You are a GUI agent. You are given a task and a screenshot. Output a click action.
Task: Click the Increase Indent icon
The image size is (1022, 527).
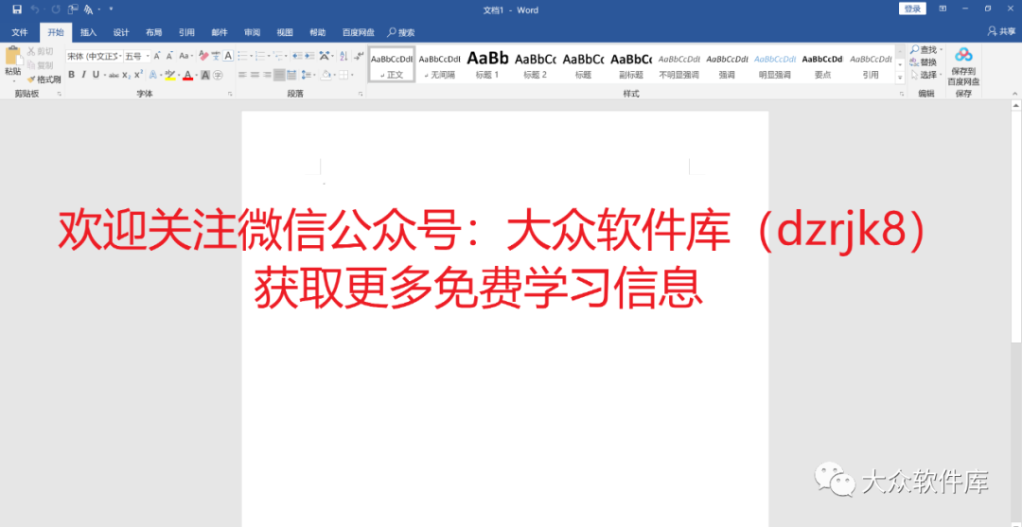tap(308, 56)
